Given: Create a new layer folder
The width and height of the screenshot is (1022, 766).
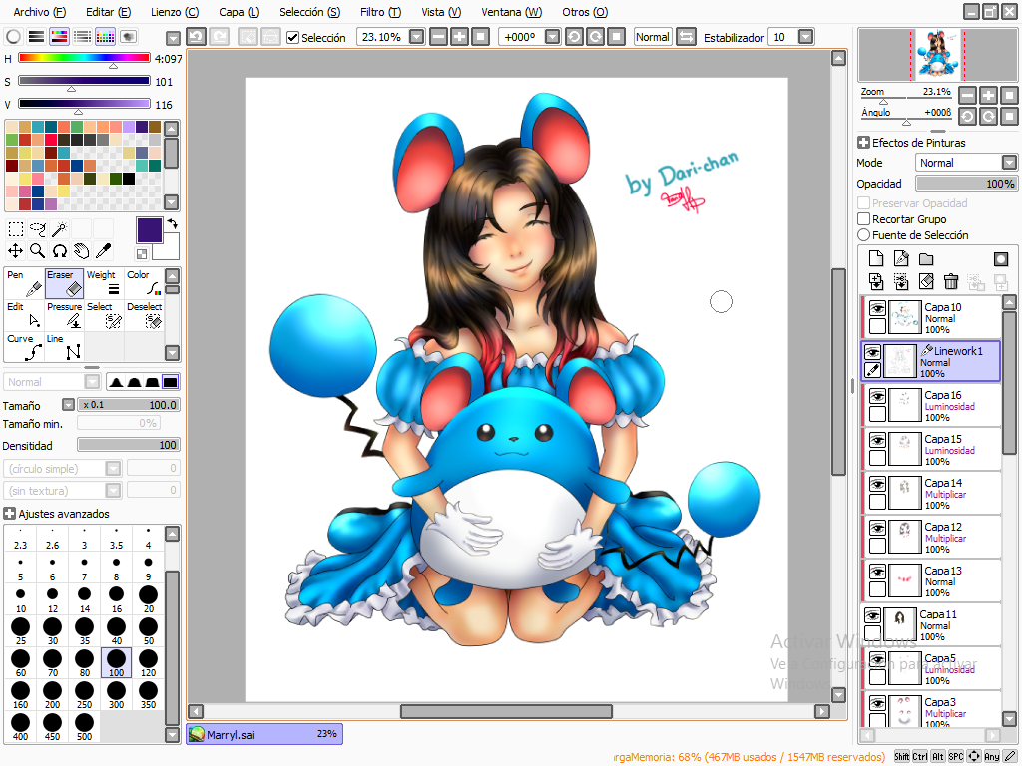Looking at the screenshot, I should pos(926,259).
